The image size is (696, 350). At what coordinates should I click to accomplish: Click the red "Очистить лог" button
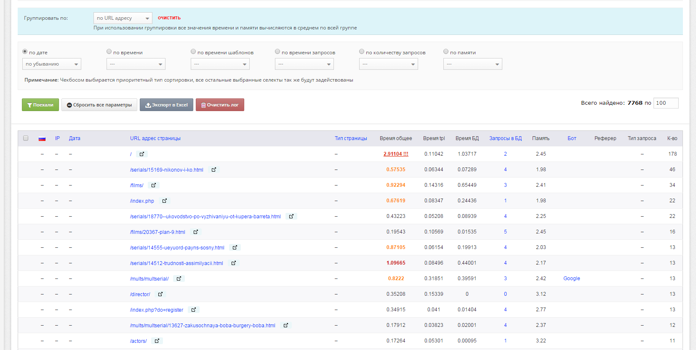[x=220, y=105]
